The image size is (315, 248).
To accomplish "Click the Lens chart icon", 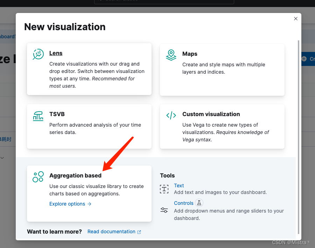I will coord(38,54).
